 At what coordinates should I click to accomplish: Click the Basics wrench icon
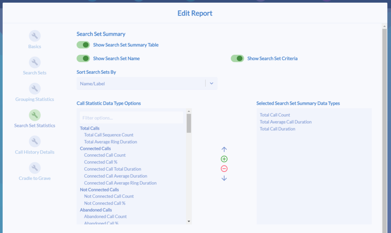[35, 36]
